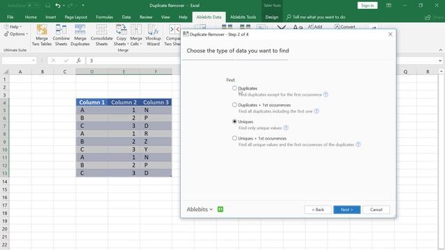Toggle the AutoSave switch
This screenshot has height=250, width=445.
pyautogui.click(x=33, y=6)
